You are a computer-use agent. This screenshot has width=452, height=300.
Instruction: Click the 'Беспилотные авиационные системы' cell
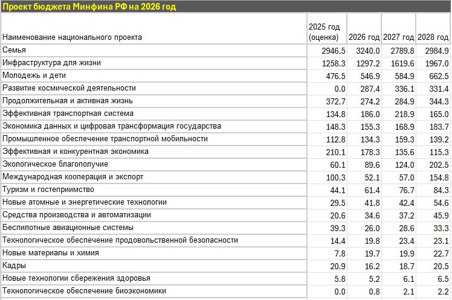point(67,228)
